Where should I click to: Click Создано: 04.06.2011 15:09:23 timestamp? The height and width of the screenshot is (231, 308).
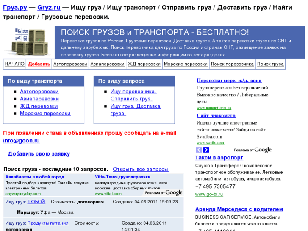tap(145, 202)
